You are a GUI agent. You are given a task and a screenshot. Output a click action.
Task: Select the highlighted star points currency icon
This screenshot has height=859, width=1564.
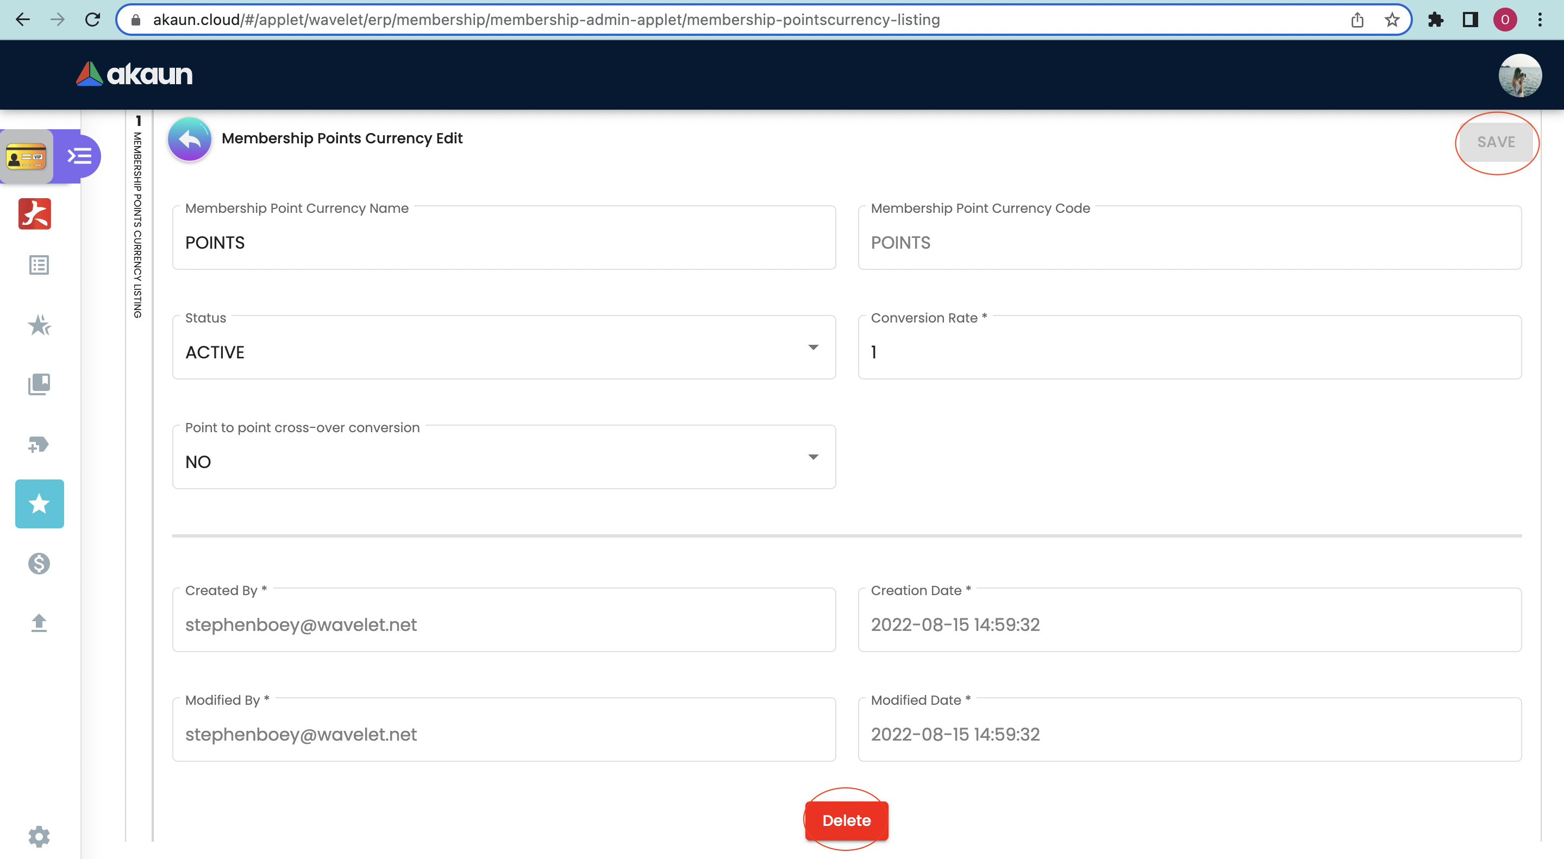point(40,503)
